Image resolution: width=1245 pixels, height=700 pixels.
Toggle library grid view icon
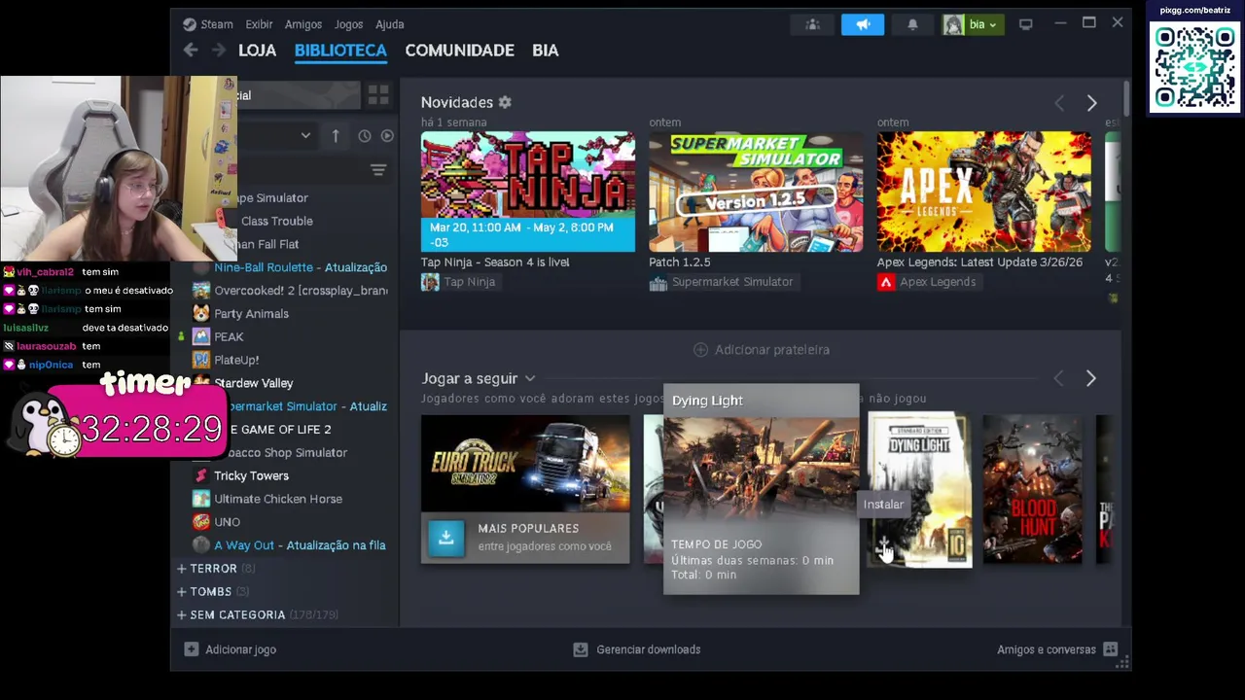coord(378,94)
